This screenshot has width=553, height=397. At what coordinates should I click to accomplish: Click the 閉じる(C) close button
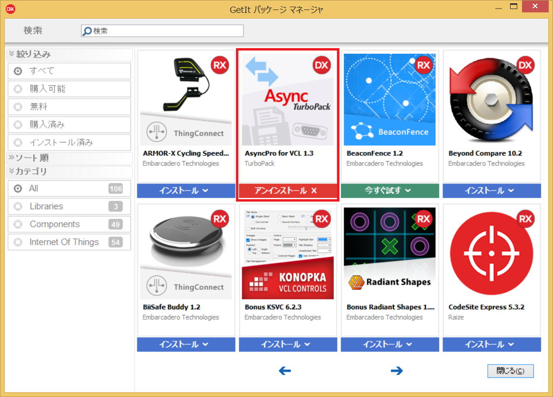(510, 371)
